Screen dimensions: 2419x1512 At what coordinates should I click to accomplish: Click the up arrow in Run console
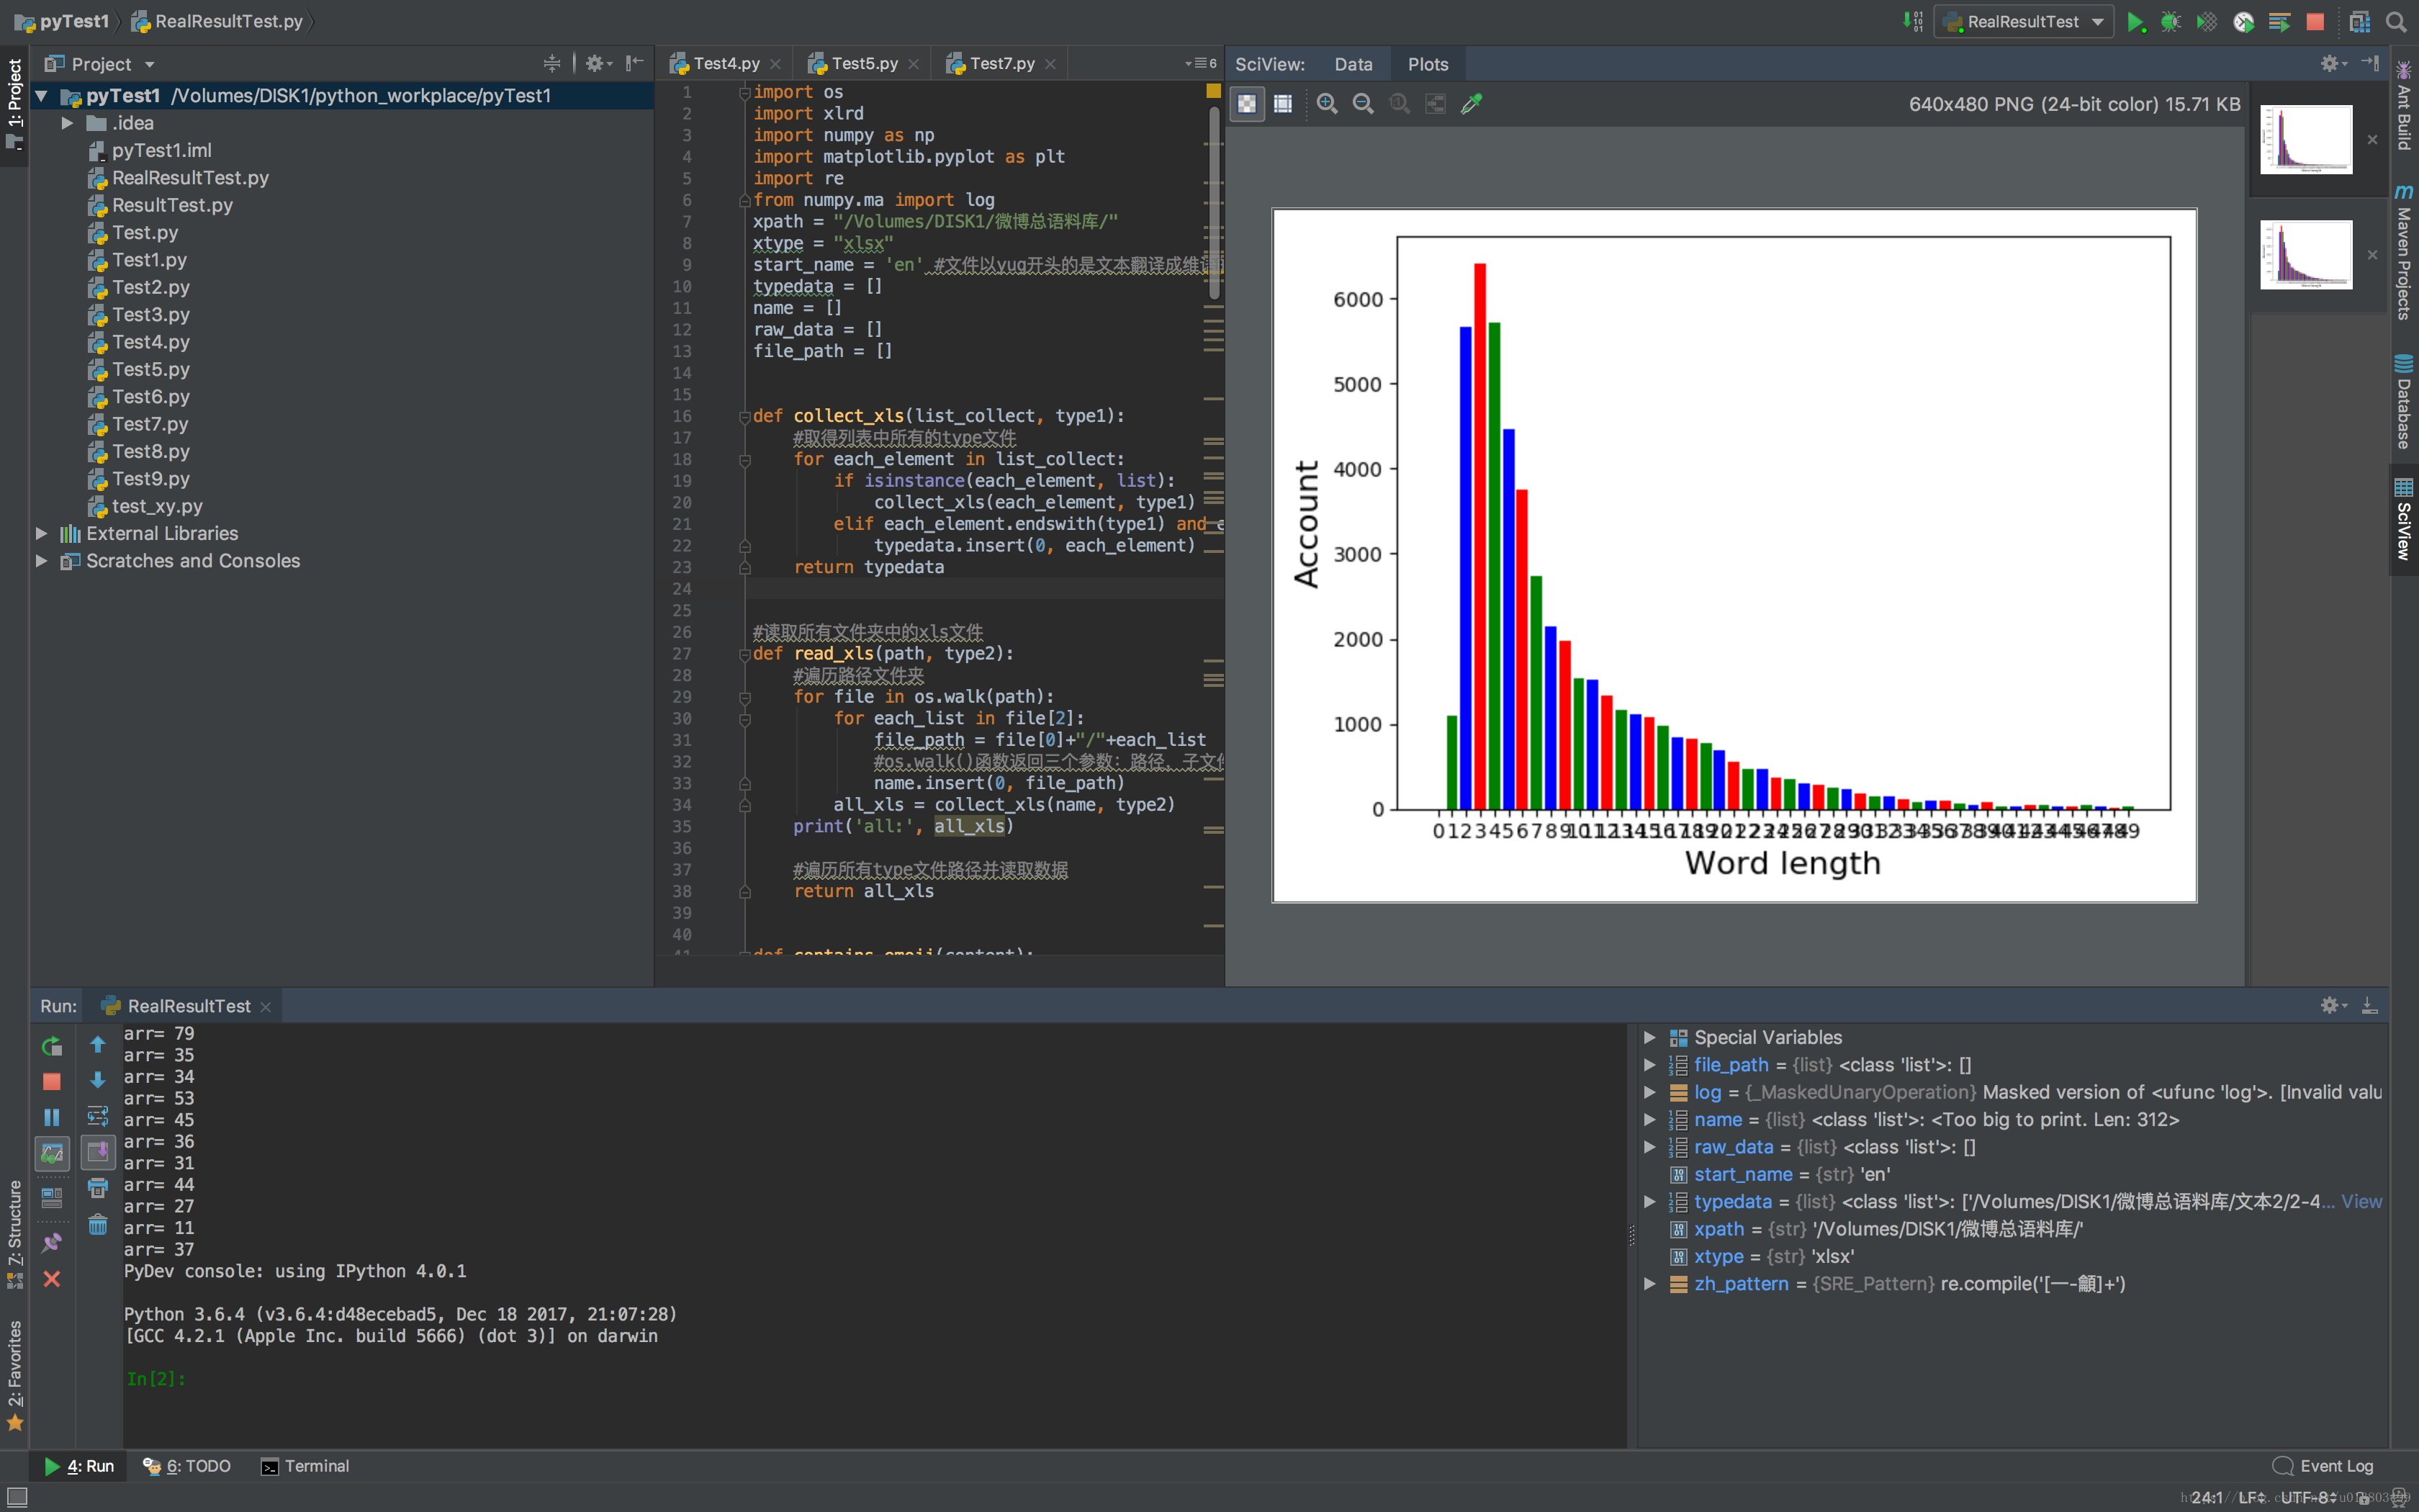98,1044
